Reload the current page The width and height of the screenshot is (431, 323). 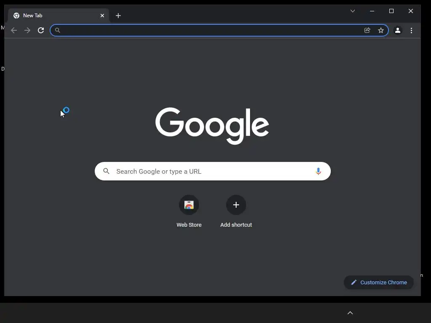[41, 30]
